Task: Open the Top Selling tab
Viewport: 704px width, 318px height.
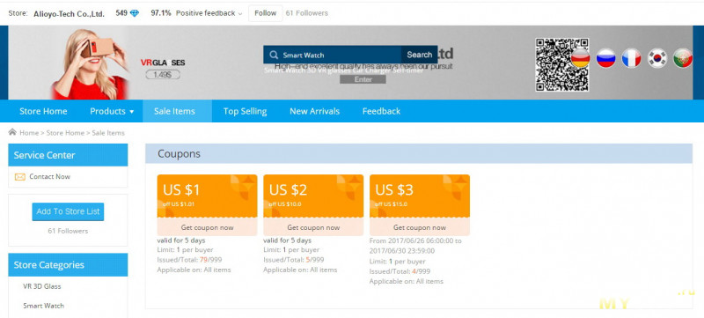Action: point(246,111)
